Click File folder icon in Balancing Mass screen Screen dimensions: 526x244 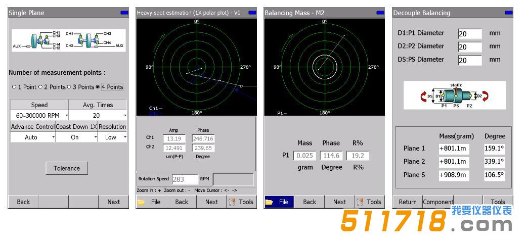coord(269,202)
